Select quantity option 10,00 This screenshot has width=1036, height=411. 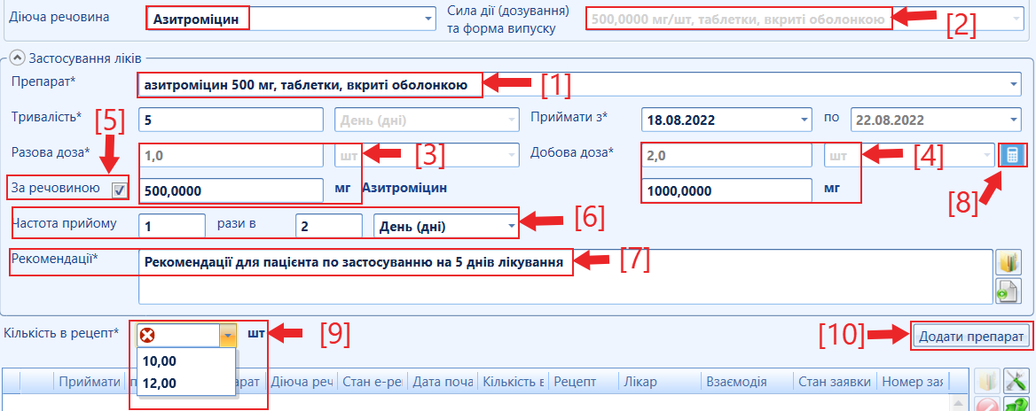tap(186, 361)
